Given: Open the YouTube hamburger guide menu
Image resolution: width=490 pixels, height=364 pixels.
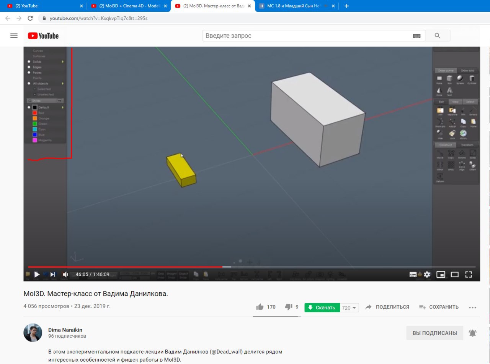Looking at the screenshot, I should pos(14,36).
